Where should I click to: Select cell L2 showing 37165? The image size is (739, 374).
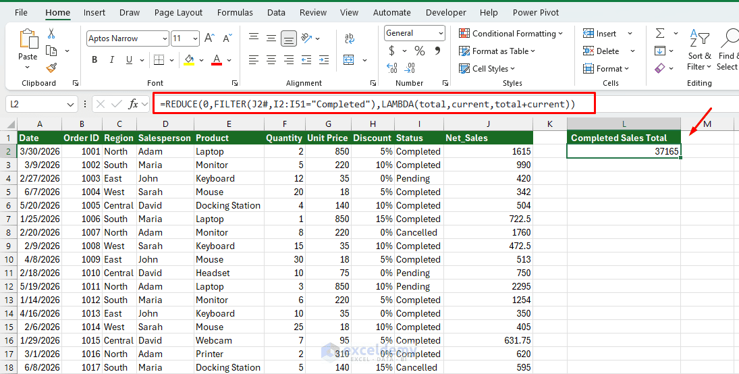(x=624, y=151)
